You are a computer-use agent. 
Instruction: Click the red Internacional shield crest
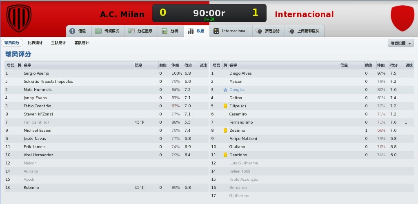(x=402, y=18)
